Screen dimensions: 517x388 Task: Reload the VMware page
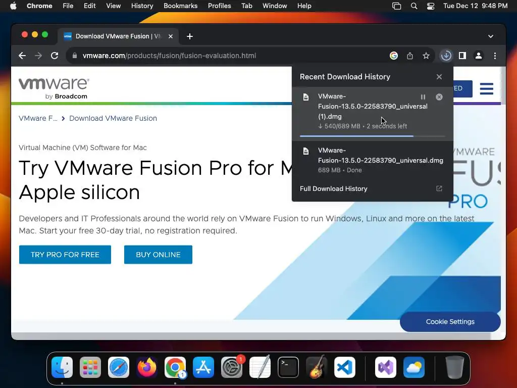click(55, 56)
